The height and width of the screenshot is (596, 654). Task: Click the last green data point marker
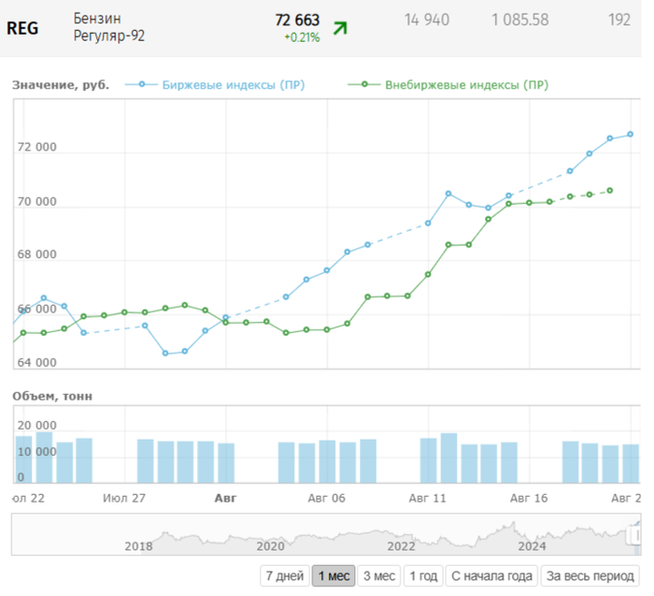[610, 190]
